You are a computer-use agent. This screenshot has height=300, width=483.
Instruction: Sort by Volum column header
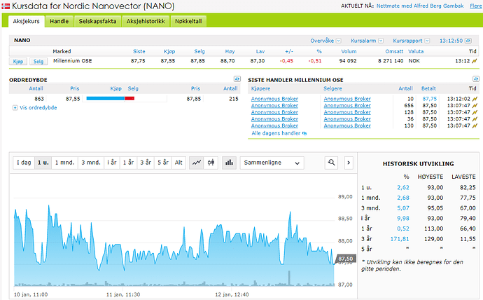point(349,51)
